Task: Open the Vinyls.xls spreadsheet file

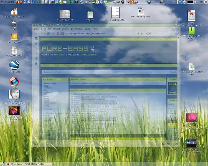Action: [x=90, y=15]
